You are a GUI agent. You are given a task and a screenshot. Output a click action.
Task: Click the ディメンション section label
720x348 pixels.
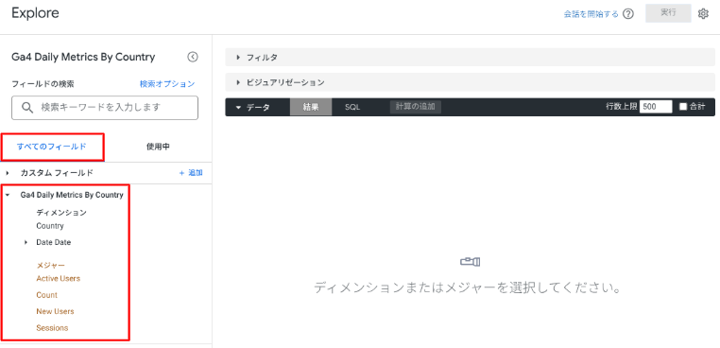[61, 213]
